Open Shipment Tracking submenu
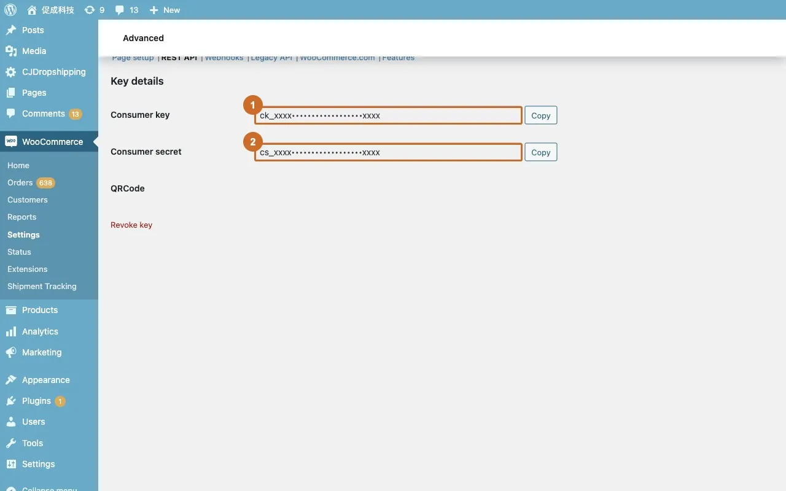Image resolution: width=786 pixels, height=491 pixels. [x=42, y=286]
